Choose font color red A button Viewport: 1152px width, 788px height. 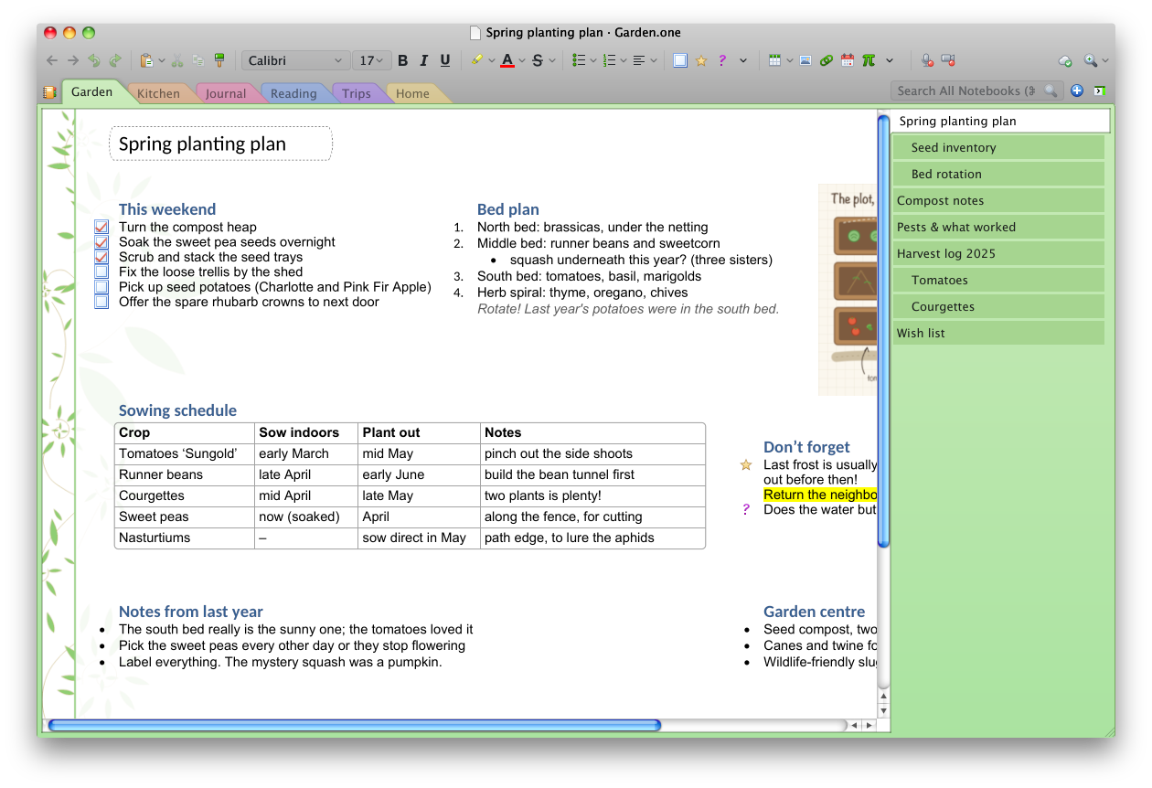pyautogui.click(x=507, y=60)
